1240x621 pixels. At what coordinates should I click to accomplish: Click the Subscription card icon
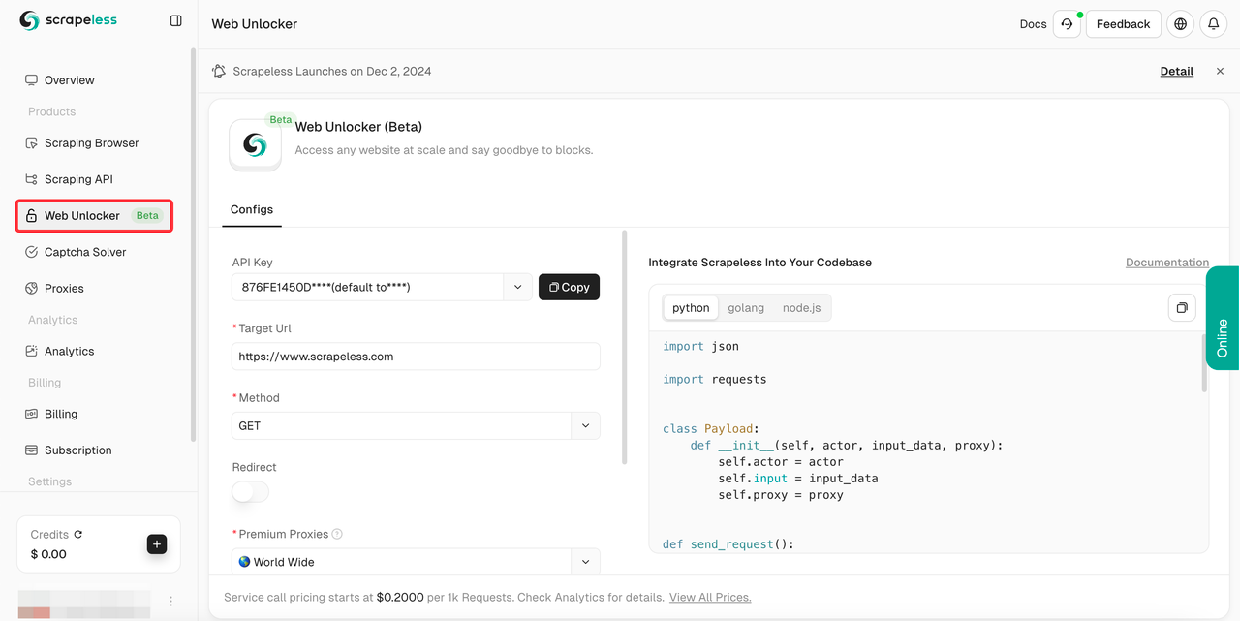[32, 450]
